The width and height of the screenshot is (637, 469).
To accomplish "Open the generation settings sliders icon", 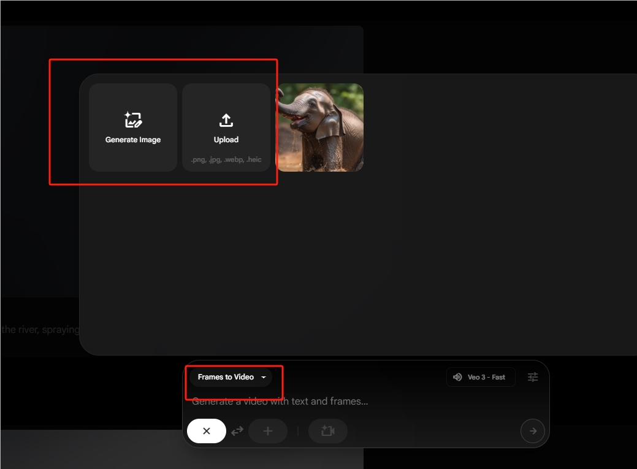I will click(533, 377).
